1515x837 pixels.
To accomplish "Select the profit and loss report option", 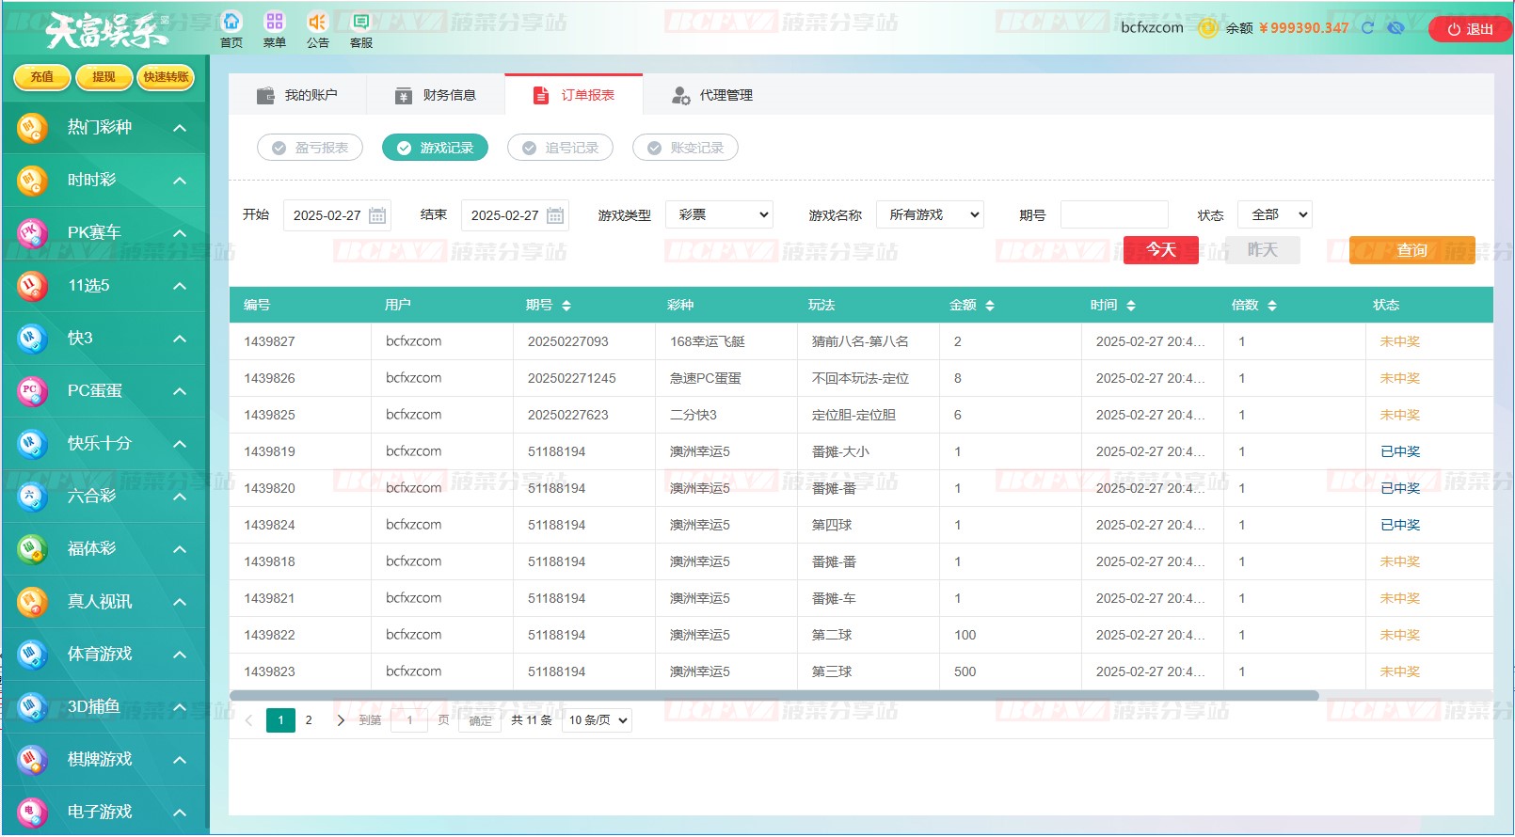I will (311, 148).
